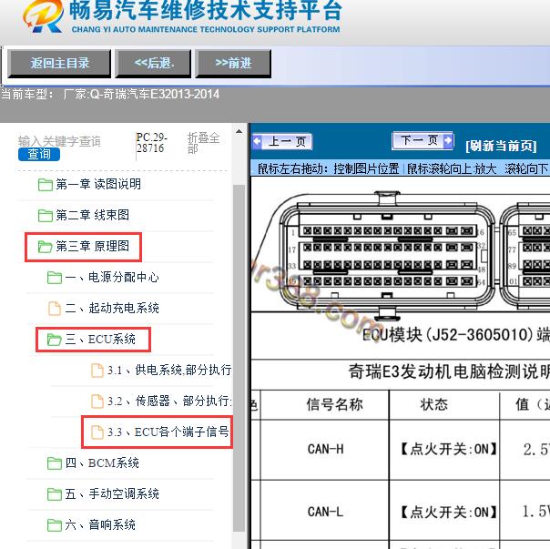Select 五、手动空调系统 entry
This screenshot has width=550, height=549.
coord(112,494)
